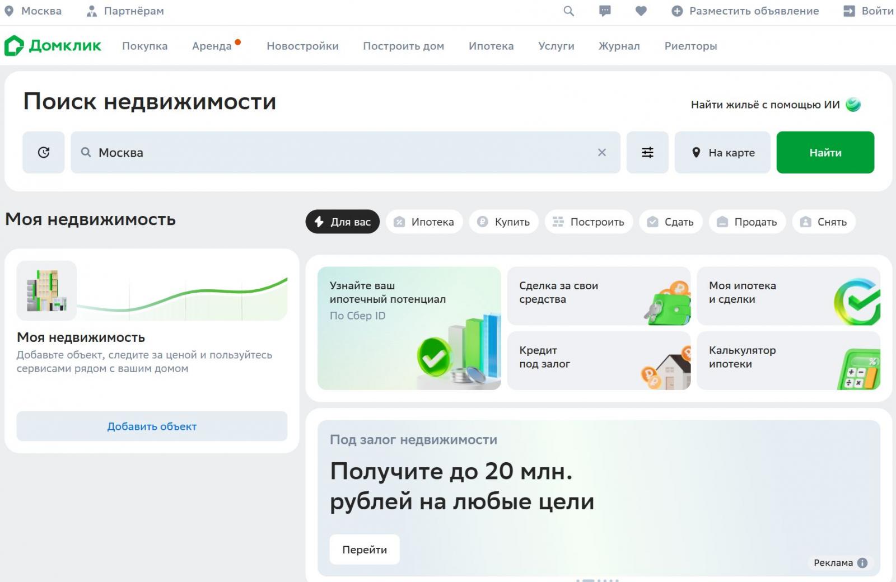Open the Построить дом menu
This screenshot has width=896, height=582.
point(404,46)
